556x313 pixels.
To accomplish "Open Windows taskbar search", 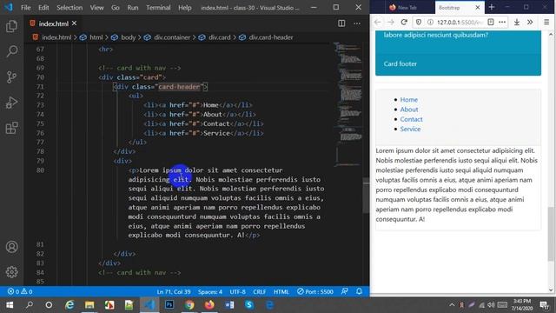I will (29, 305).
